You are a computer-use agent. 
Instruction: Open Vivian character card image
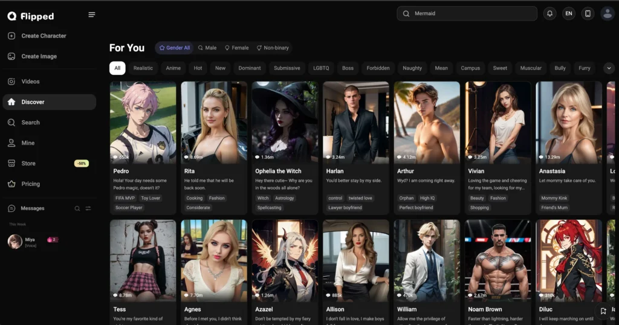click(x=498, y=123)
